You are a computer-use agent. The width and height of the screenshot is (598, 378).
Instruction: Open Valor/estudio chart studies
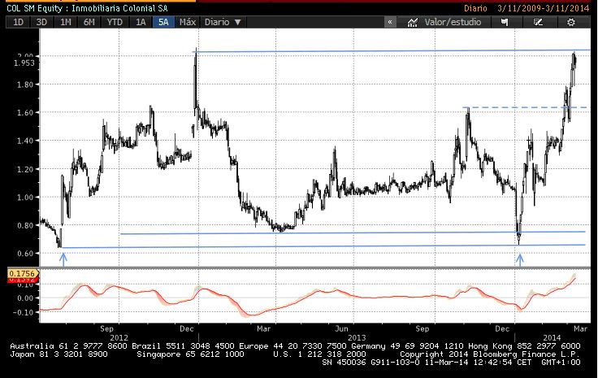(453, 22)
